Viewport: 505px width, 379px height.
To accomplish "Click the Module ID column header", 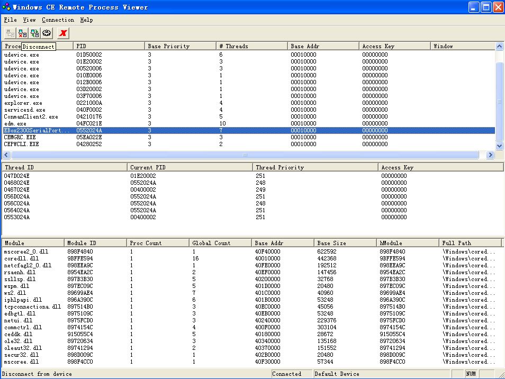I will pos(96,243).
